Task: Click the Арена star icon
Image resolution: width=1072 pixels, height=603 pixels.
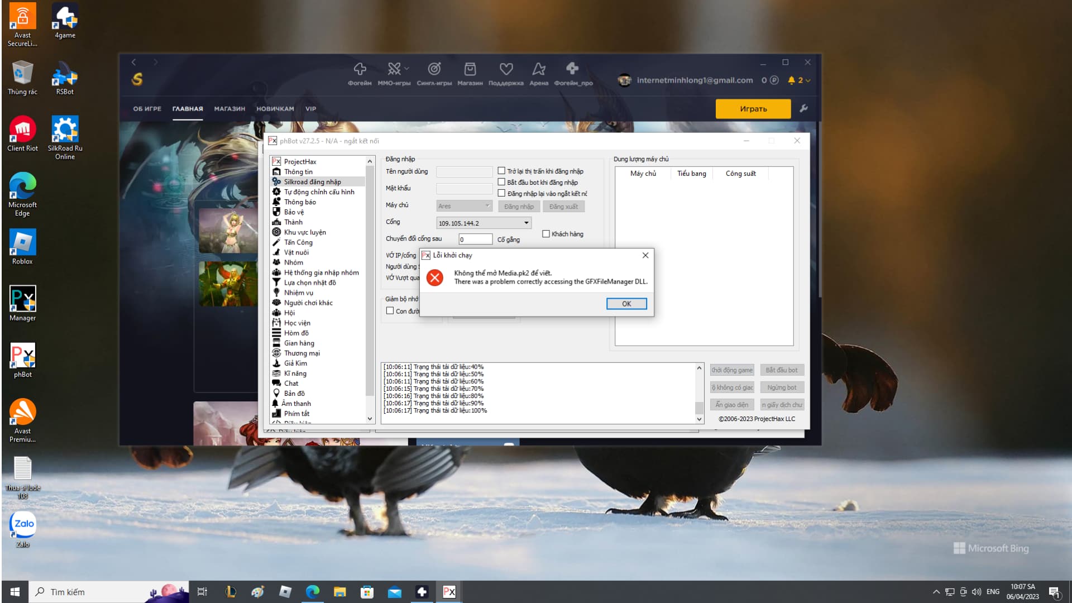Action: (x=538, y=69)
